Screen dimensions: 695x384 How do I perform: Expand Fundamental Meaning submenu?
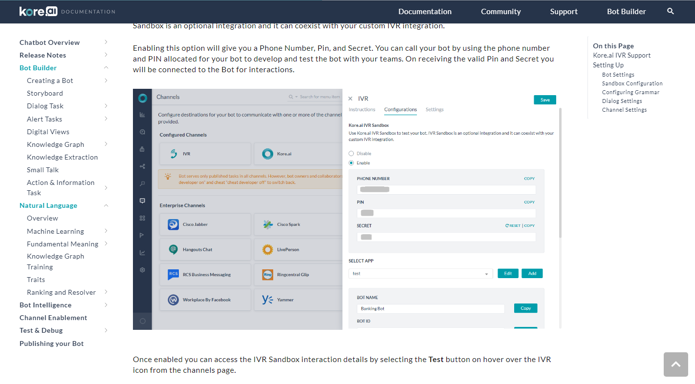tap(106, 244)
